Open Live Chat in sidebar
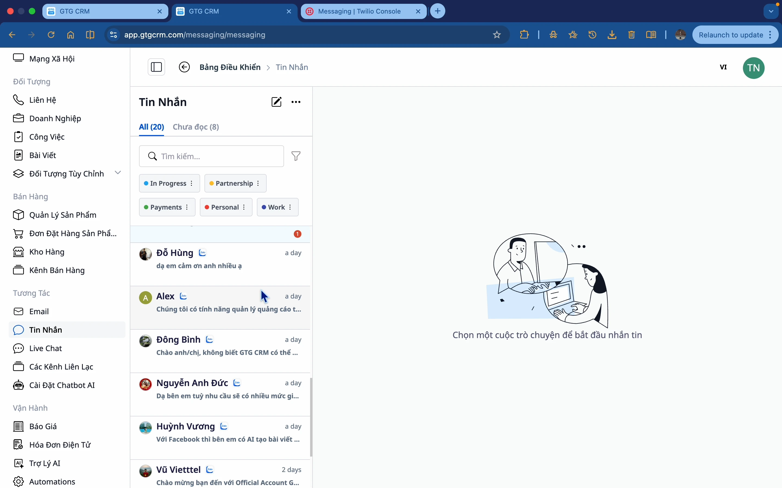Screen dimensions: 782x488 click(x=45, y=348)
